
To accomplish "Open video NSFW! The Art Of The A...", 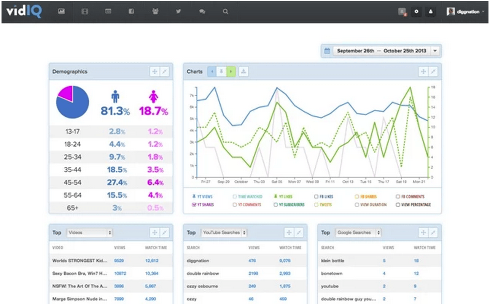I will [79, 286].
